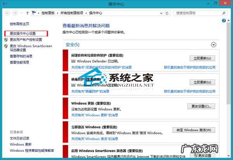This screenshot has height=160, width=233.
Task: Collapse the 安全(S) section chevron
Action: click(214, 45)
